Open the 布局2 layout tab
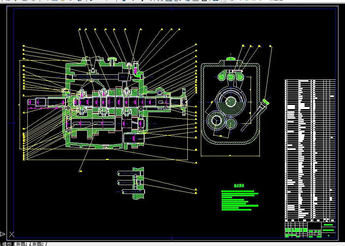This screenshot has width=345, height=246. 38,244
